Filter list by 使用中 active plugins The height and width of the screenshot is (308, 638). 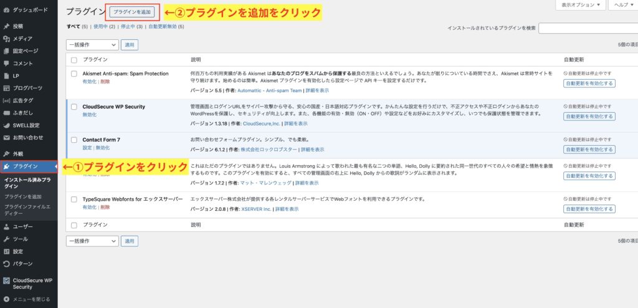click(103, 27)
